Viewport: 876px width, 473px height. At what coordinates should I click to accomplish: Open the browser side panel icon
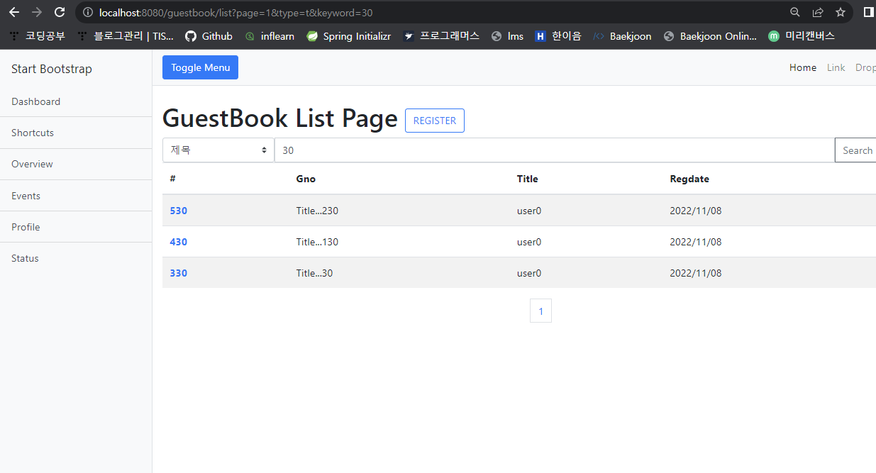point(868,12)
